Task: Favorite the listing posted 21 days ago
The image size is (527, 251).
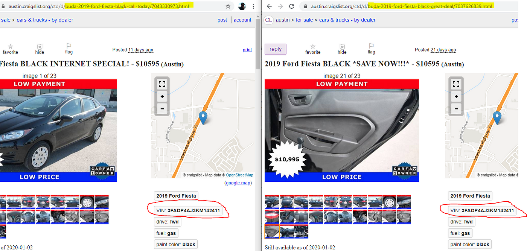Action: 313,49
